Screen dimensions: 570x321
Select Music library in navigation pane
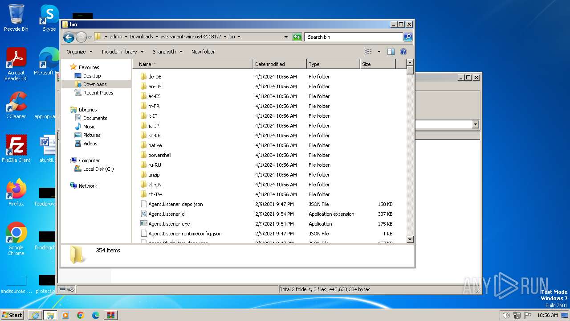[89, 127]
